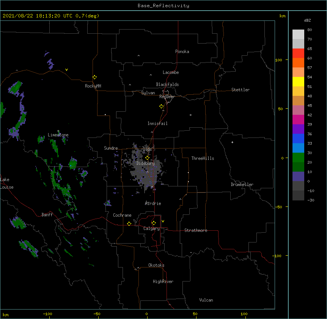Click the yellow V marker east of Calgary

[x=163, y=221]
